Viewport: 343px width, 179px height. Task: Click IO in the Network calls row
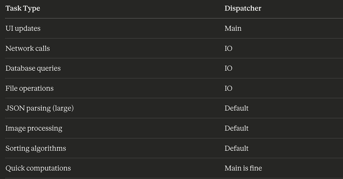(x=228, y=48)
